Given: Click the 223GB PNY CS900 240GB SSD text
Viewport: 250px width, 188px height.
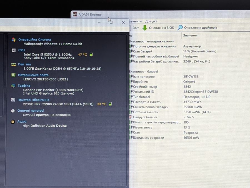Looking at the screenshot, I should (58, 104).
